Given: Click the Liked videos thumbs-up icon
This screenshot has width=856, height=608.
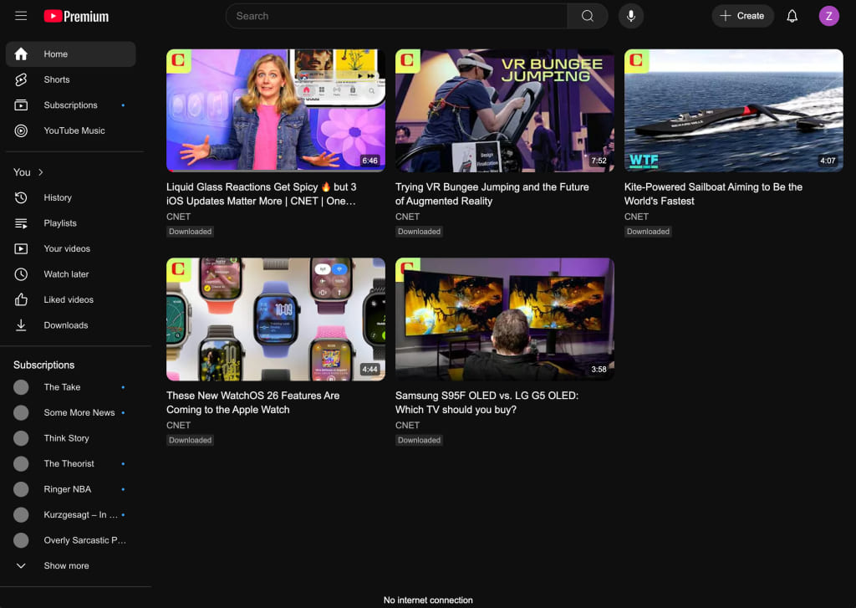Looking at the screenshot, I should coord(21,299).
